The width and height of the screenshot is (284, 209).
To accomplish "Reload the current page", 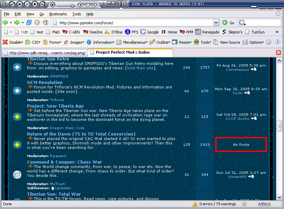I will 29,23.
